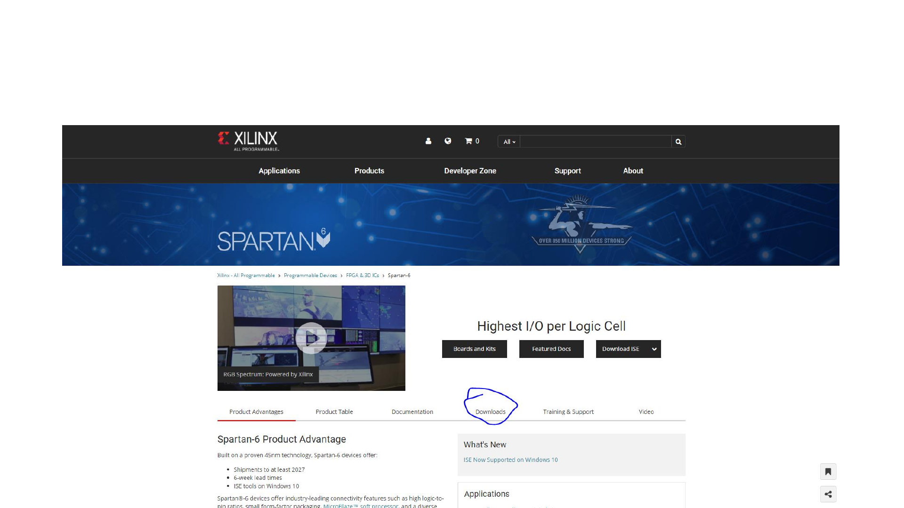The width and height of the screenshot is (904, 508).
Task: Switch to the Training & Support tab
Action: (568, 412)
